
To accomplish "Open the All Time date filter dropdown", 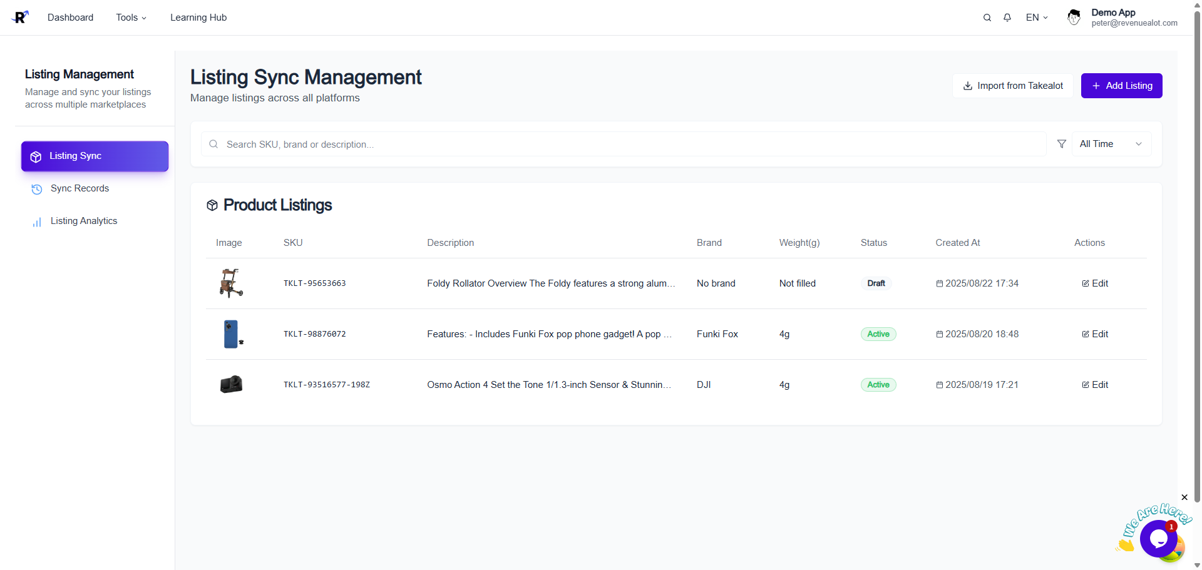I will coord(1111,144).
